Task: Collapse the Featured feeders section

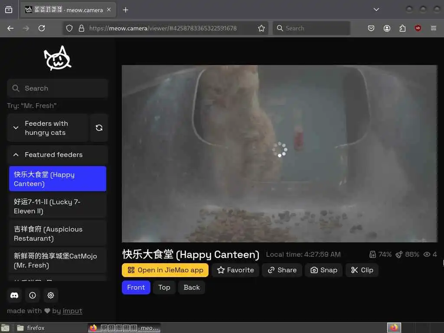Action: coord(58,155)
